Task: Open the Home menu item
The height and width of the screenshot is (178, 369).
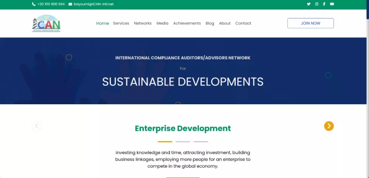Action: 102,23
